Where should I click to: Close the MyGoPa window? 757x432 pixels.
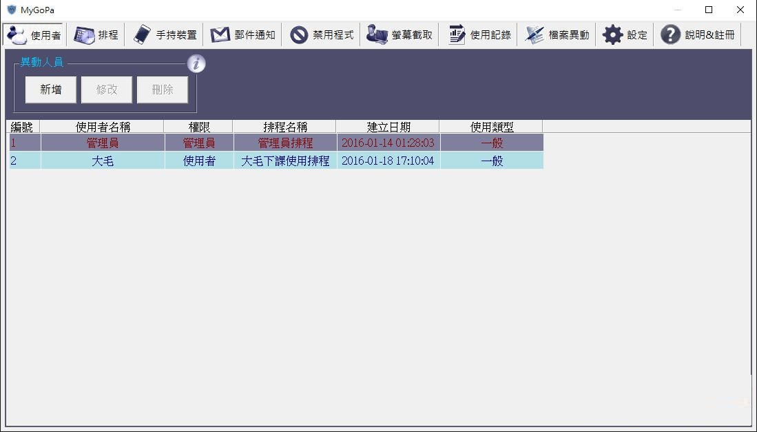[x=740, y=10]
